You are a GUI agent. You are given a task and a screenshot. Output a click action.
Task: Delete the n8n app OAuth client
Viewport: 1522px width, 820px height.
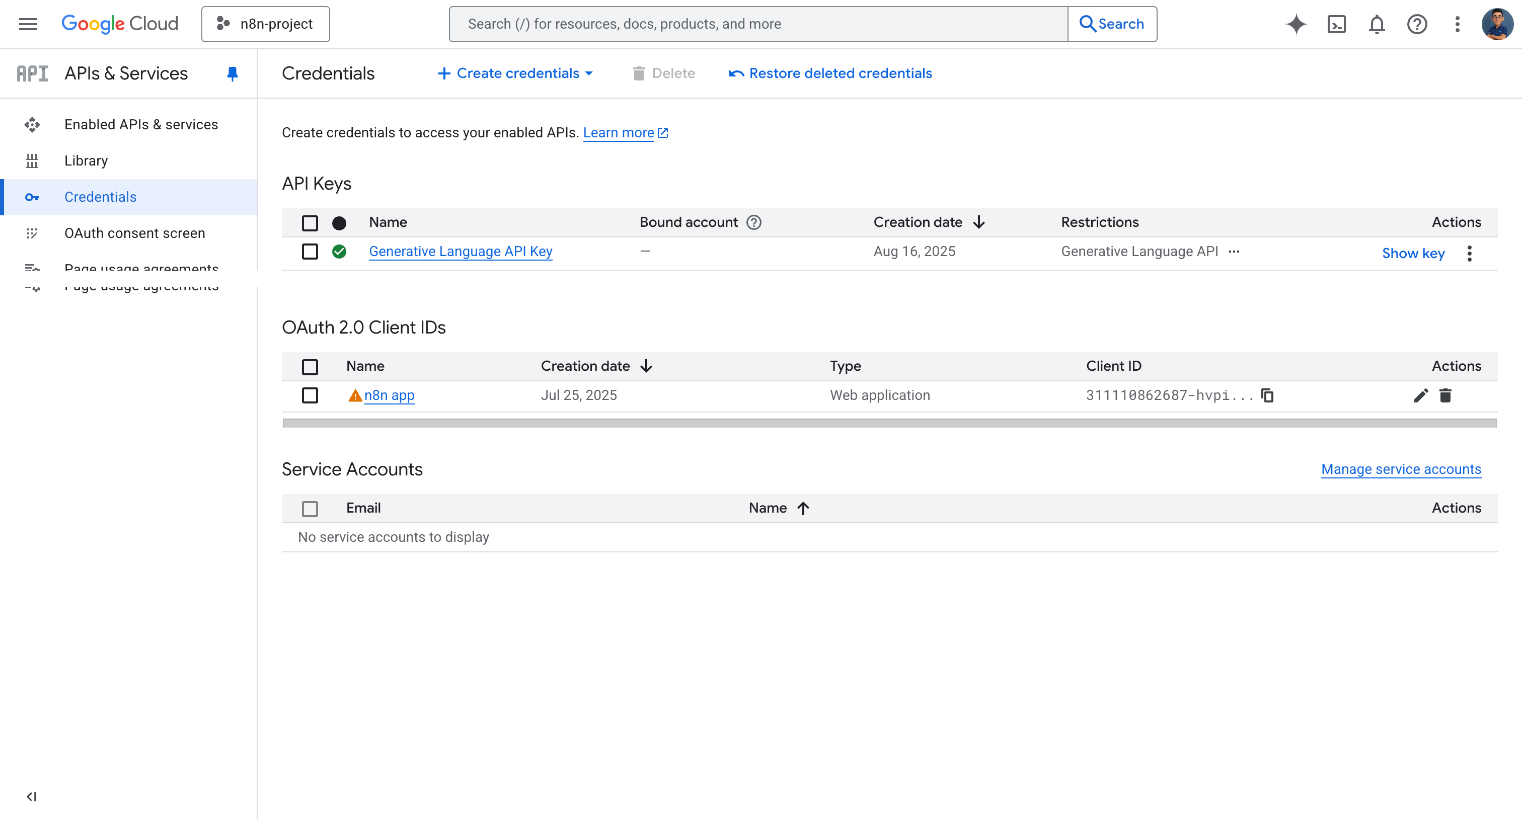[1445, 395]
